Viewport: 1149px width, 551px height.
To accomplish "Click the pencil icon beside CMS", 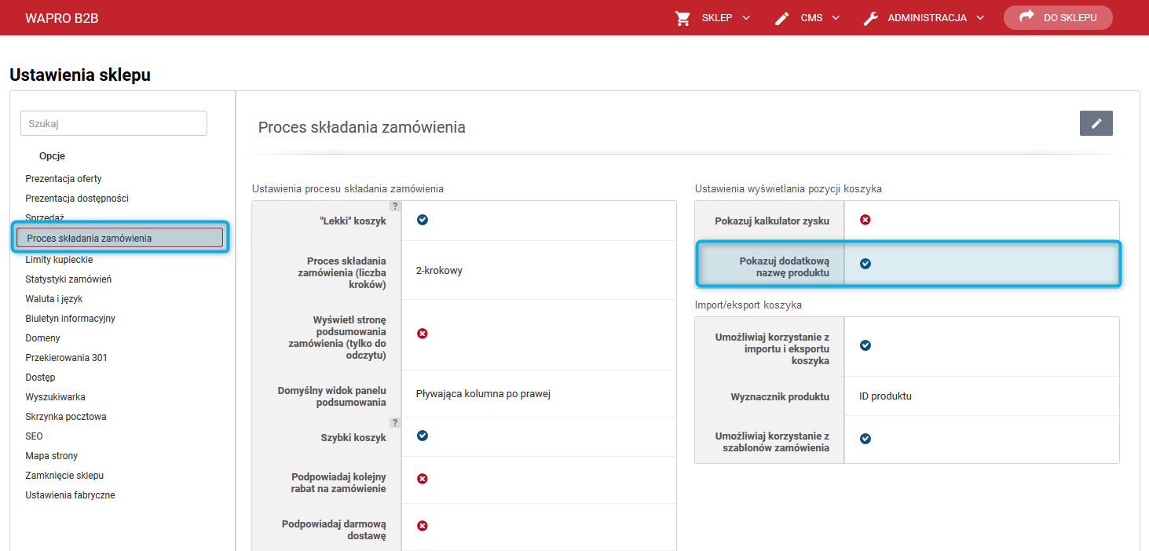I will [781, 18].
